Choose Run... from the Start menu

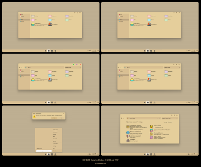(x=54, y=148)
